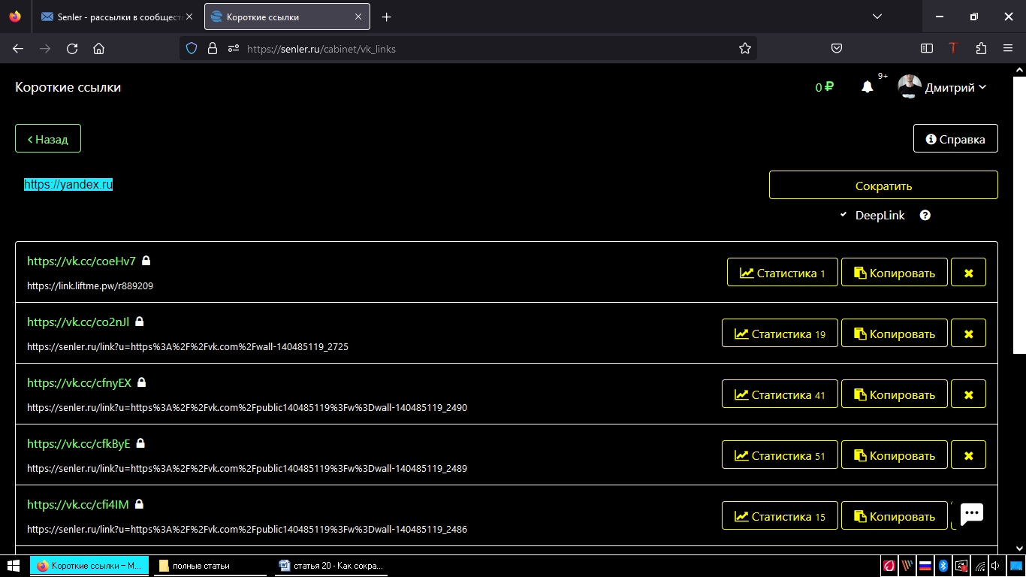This screenshot has height=577, width=1026.
Task: Open the Дмитрий account dropdown
Action: coord(955,88)
